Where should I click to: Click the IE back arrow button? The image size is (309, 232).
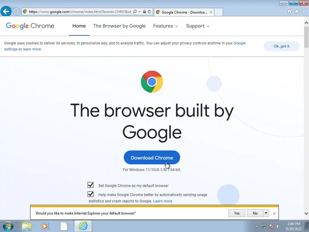pos(6,11)
